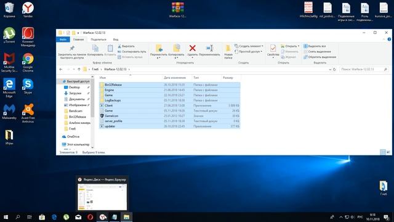Image resolution: width=394 pixels, height=222 pixels.
Task: Open the Copy to (Копировать) ribbon dropdown
Action: pyautogui.click(x=176, y=52)
